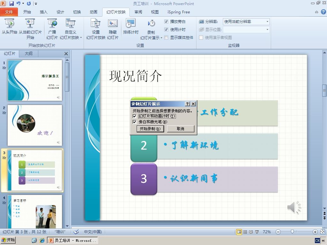Click zoom in plus button

coord(315,232)
